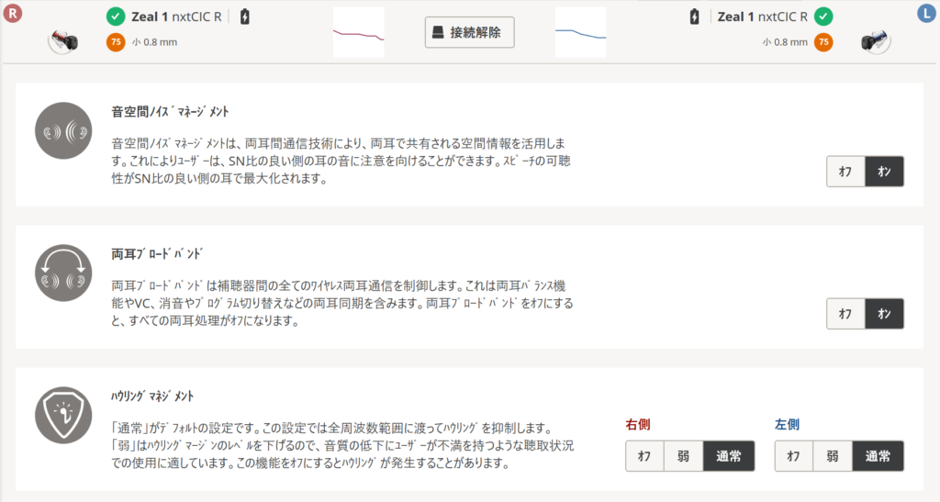Click the right side 小 0.8 mm text
Screen dimensions: 940x502
pyautogui.click(x=154, y=42)
